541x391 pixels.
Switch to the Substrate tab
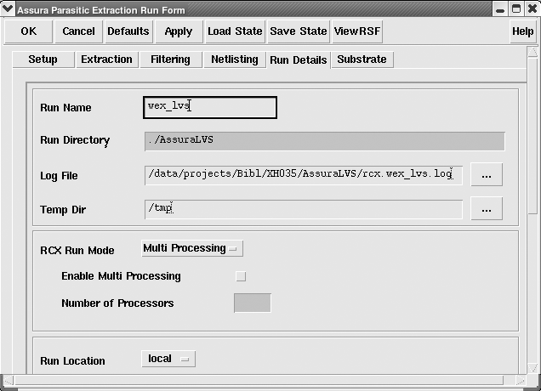[362, 59]
